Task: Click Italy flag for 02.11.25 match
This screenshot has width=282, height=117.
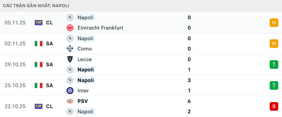Action: (38, 44)
